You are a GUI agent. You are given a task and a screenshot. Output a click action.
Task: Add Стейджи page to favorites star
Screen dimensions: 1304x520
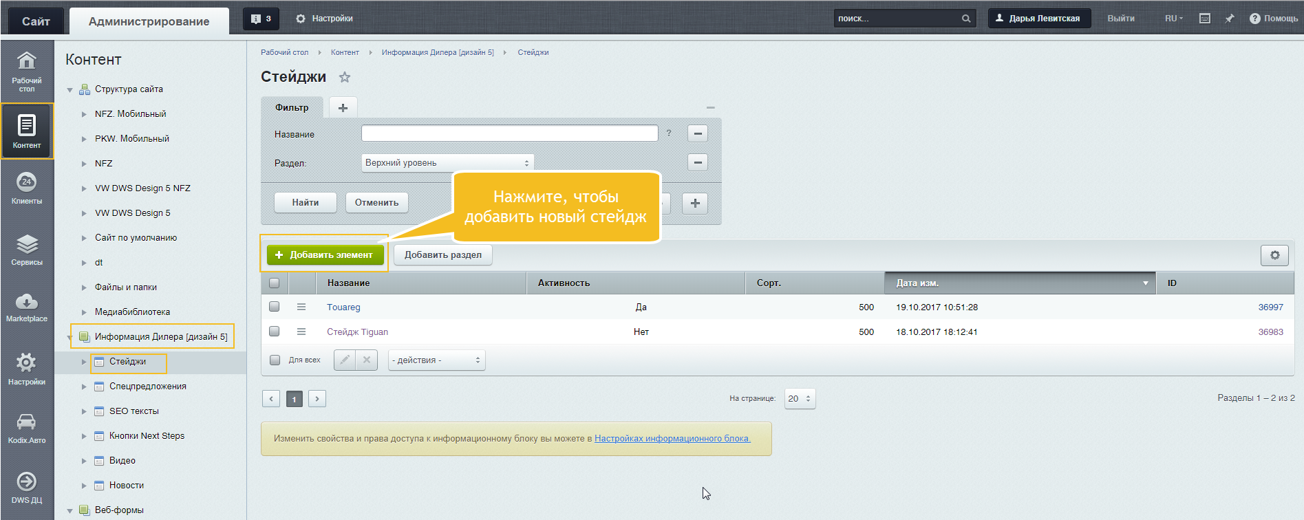click(x=345, y=77)
